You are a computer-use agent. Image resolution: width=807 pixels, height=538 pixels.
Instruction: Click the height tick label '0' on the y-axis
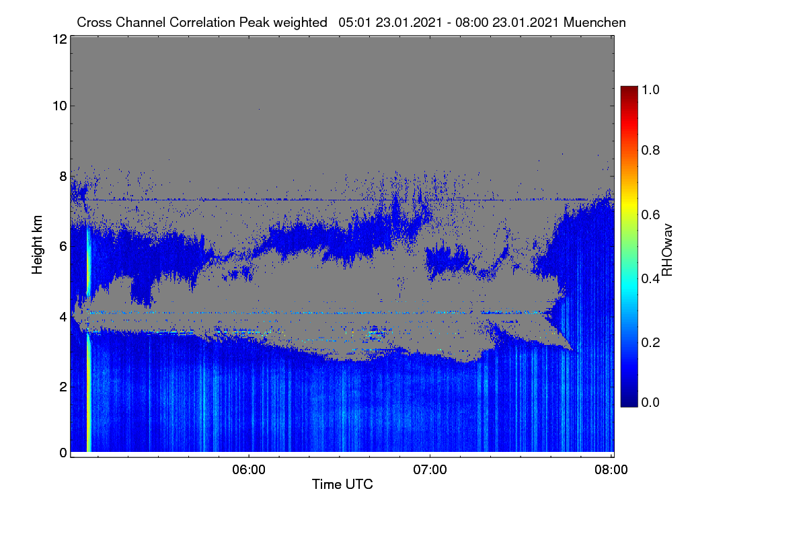click(x=63, y=452)
